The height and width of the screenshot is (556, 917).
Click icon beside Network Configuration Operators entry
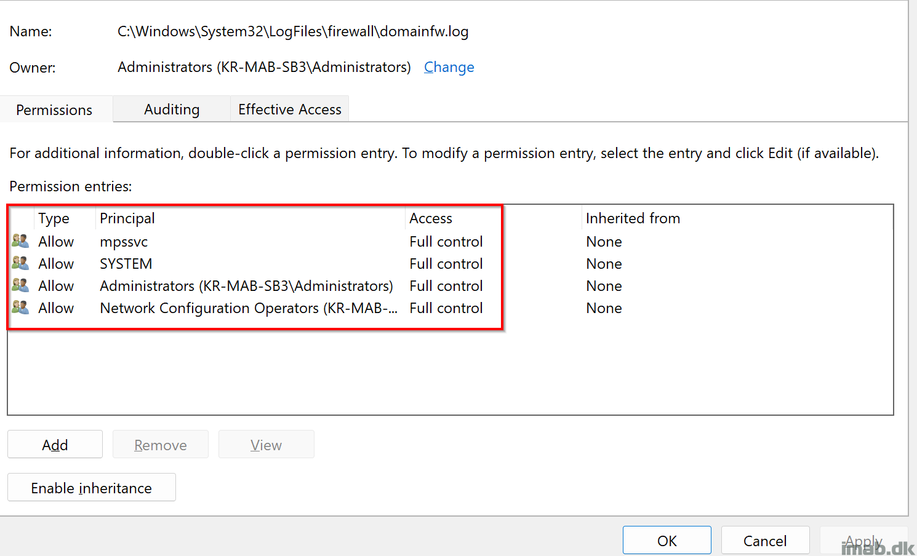coord(20,308)
